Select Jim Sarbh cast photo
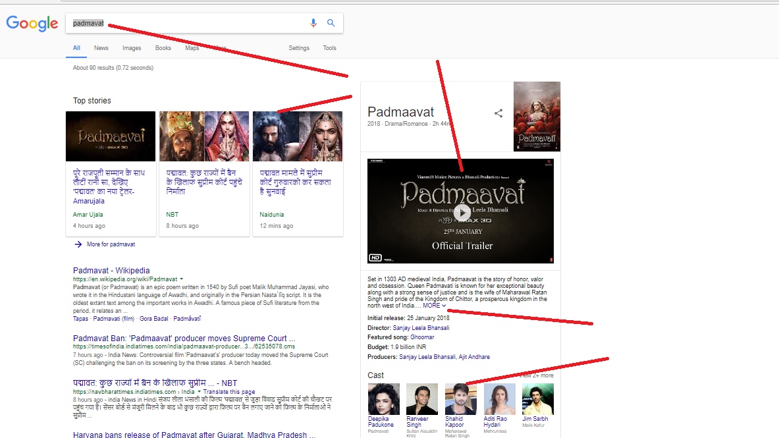779x438 pixels. point(538,399)
